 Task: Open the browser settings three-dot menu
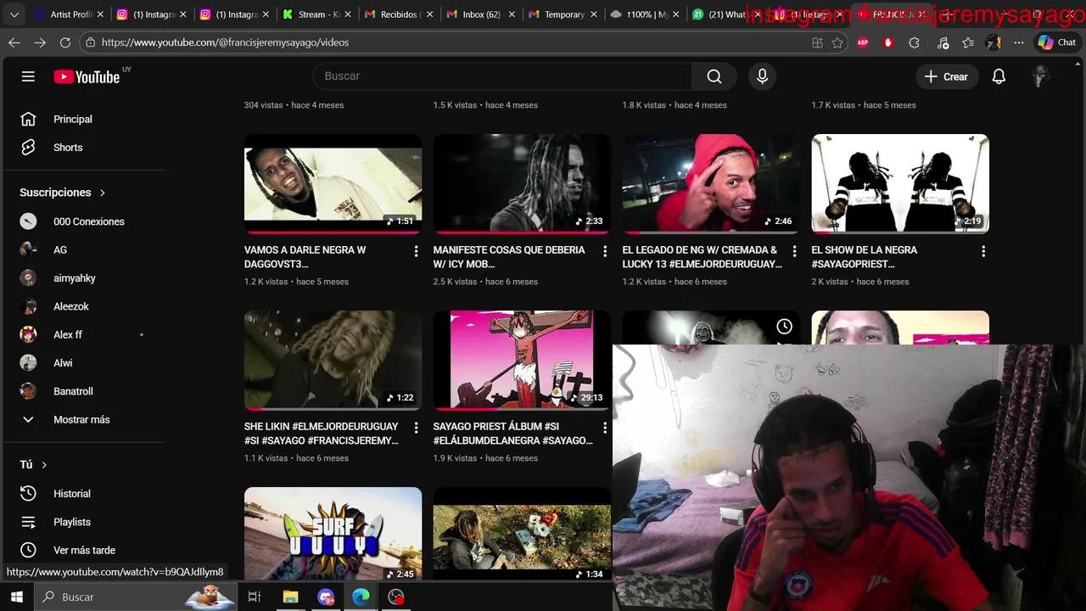click(1019, 42)
